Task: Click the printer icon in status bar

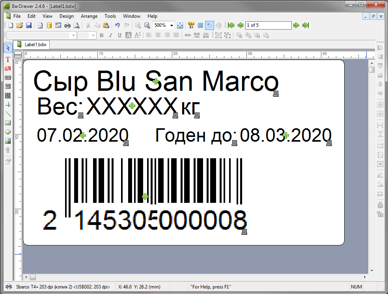Action: [x=9, y=287]
